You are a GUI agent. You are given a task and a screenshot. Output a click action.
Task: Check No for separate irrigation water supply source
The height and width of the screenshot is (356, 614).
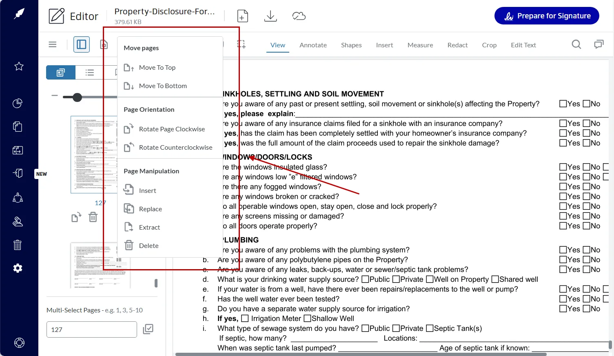click(x=586, y=309)
